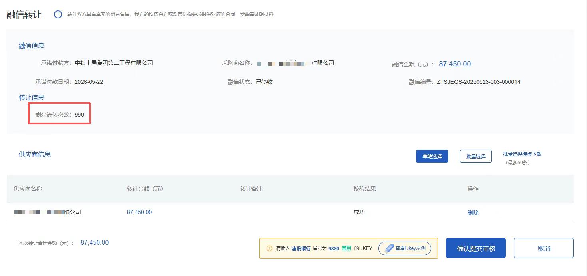Viewport: 587px width, 276px height.
Task: Click 单笔选择 to select a single entry
Action: (432, 156)
